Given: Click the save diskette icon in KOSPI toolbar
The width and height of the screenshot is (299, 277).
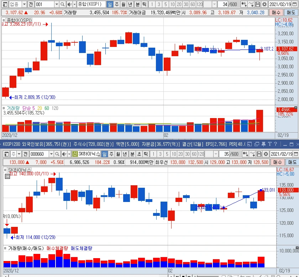Looking at the screenshot, I should (x=258, y=4).
